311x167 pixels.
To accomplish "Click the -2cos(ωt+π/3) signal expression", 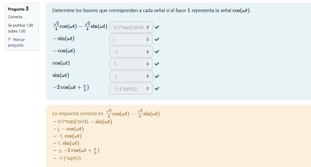I will pyautogui.click(x=71, y=88).
